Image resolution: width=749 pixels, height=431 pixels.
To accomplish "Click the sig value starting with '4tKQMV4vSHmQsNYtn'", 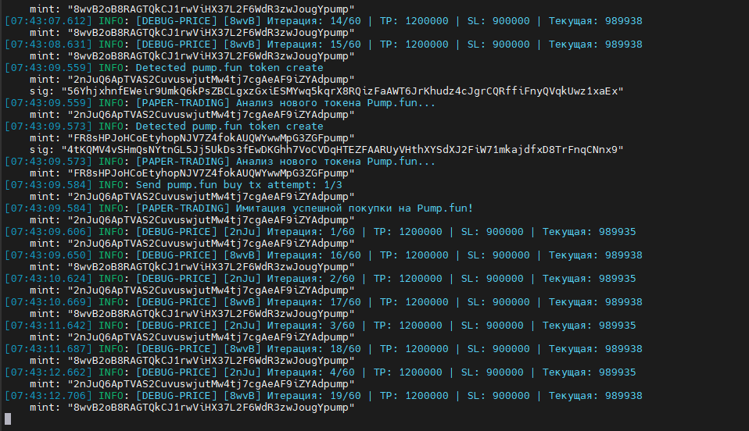I will click(x=342, y=150).
